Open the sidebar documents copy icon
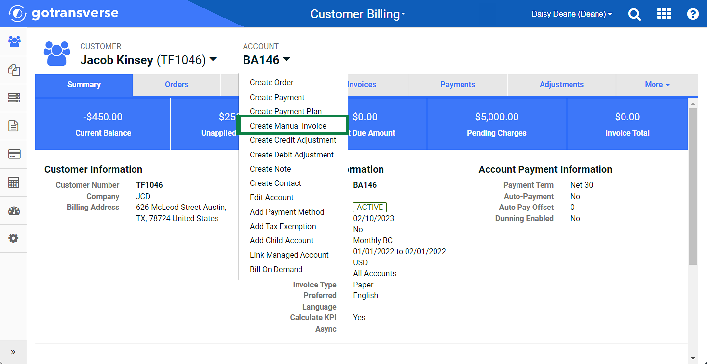The height and width of the screenshot is (364, 707). 14,70
